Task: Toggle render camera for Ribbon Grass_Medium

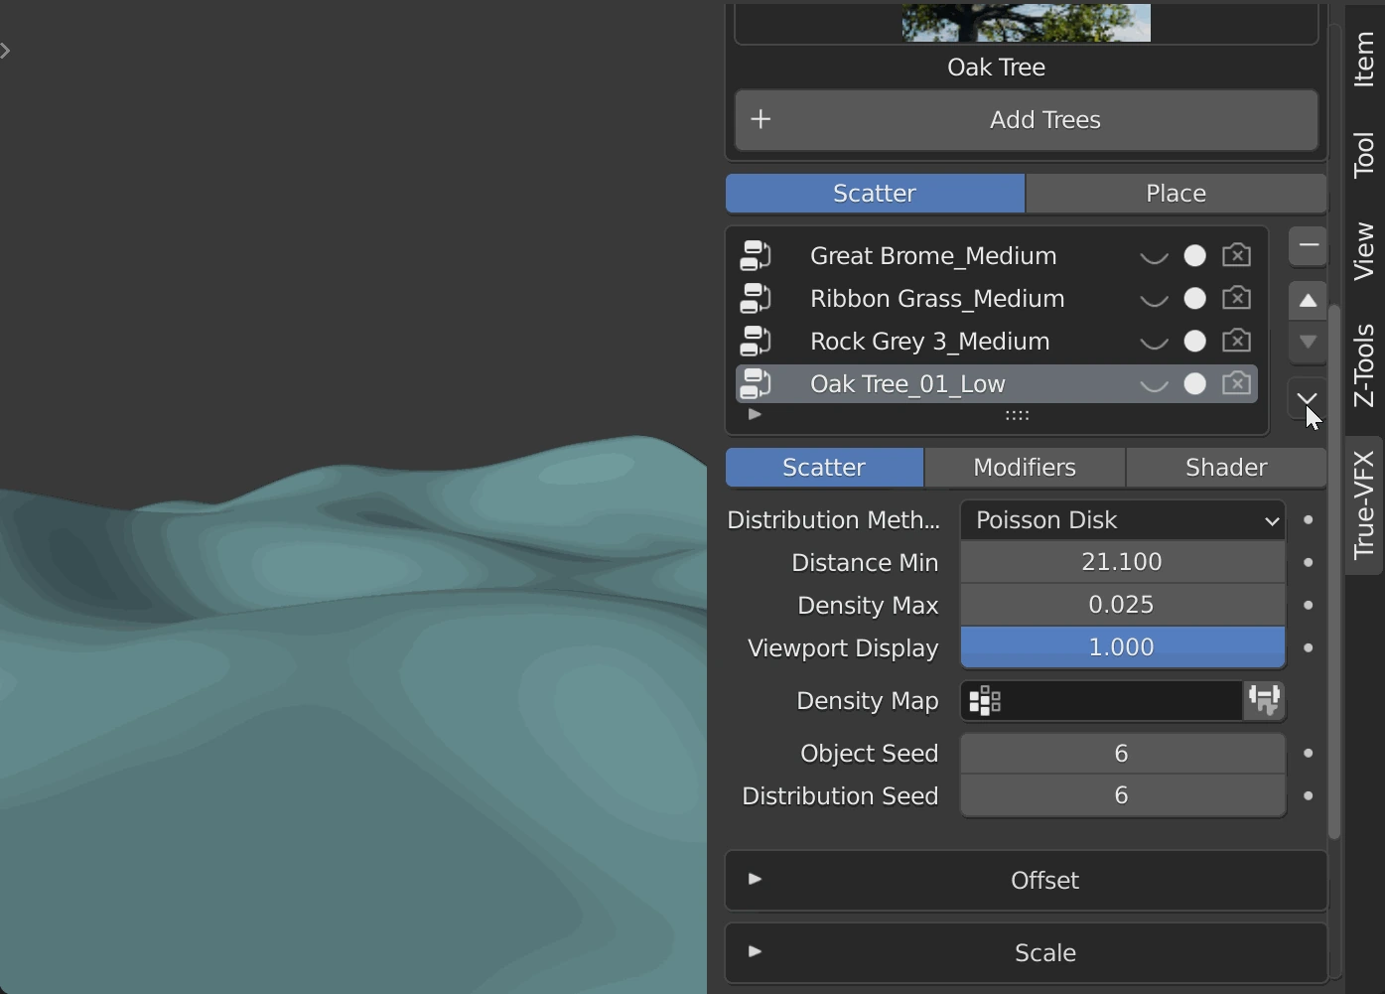Action: 1236,299
